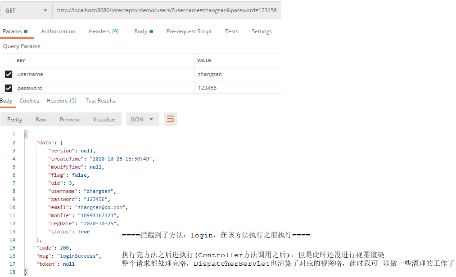456x277 pixels.
Task: Select the Visualize response view
Action: (x=104, y=119)
